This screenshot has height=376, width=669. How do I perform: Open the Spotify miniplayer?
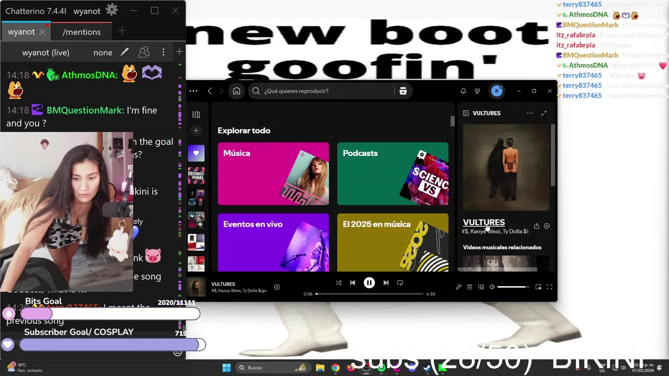pos(538,287)
